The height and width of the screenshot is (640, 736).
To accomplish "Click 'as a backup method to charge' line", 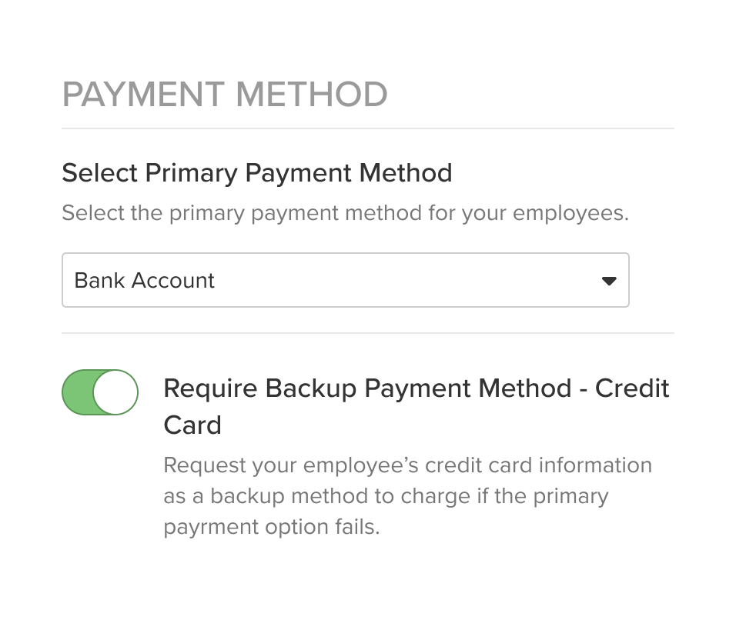I will point(386,496).
